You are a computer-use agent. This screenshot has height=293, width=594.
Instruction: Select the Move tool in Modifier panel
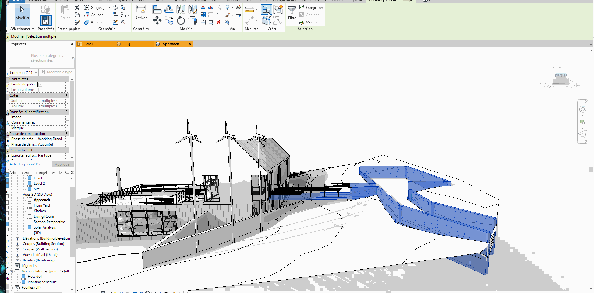(157, 21)
